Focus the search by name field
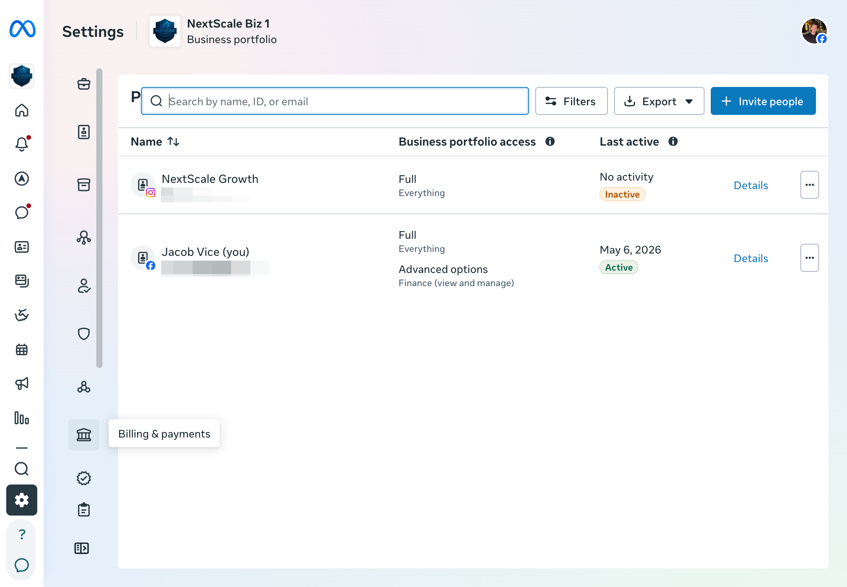The height and width of the screenshot is (587, 847). point(335,101)
